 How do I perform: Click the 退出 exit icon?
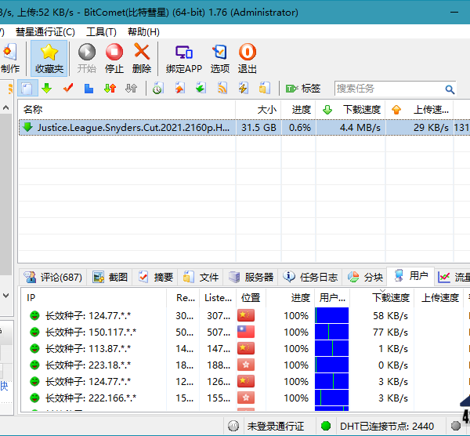click(248, 53)
